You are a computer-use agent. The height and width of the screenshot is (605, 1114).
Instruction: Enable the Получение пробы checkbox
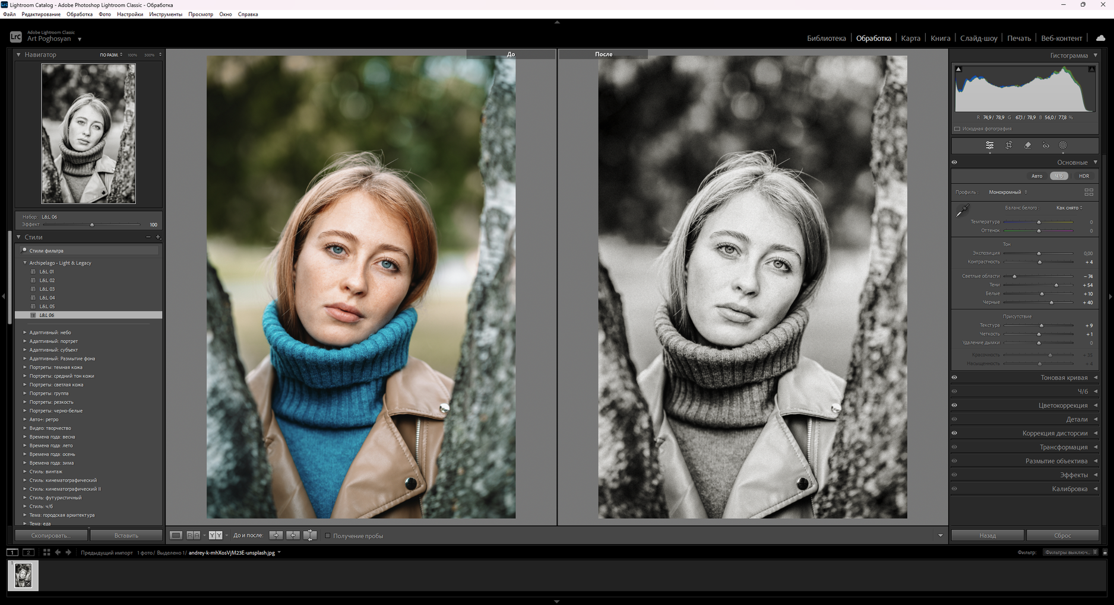pos(327,536)
